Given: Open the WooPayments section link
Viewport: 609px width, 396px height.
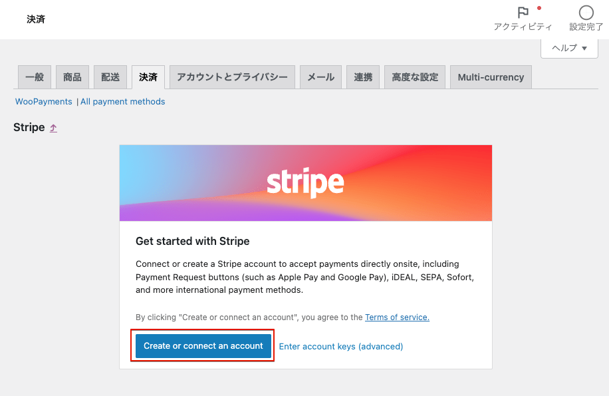Looking at the screenshot, I should [44, 102].
